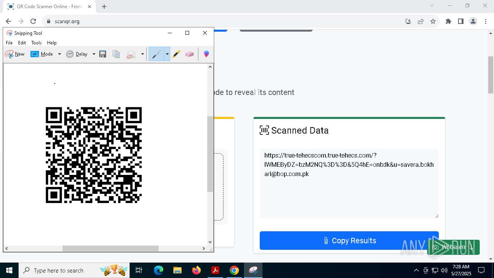The height and width of the screenshot is (278, 494).
Task: Show hidden system tray icons
Action: [x=416, y=270]
